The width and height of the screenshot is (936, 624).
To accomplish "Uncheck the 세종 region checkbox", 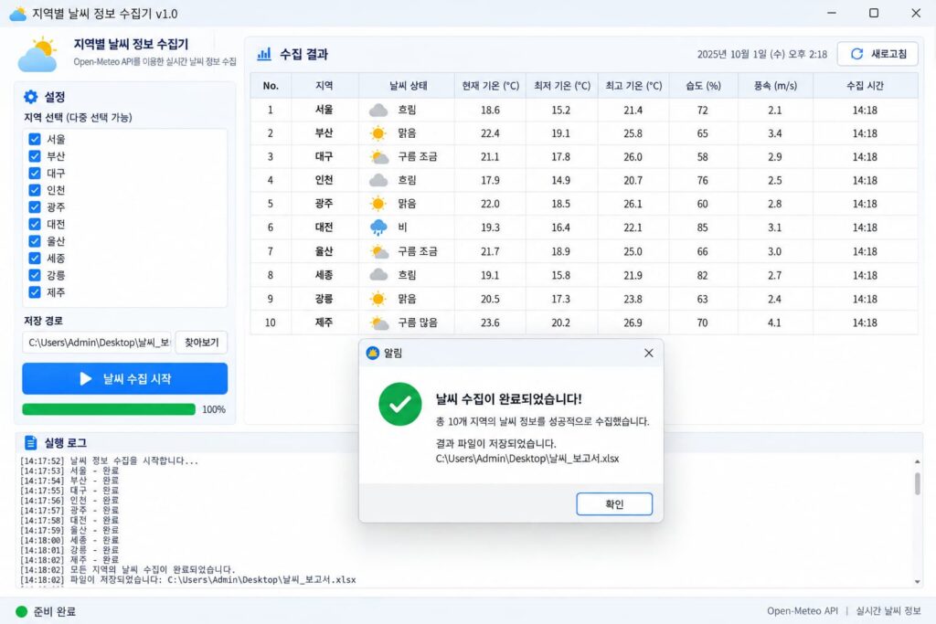I will (35, 259).
